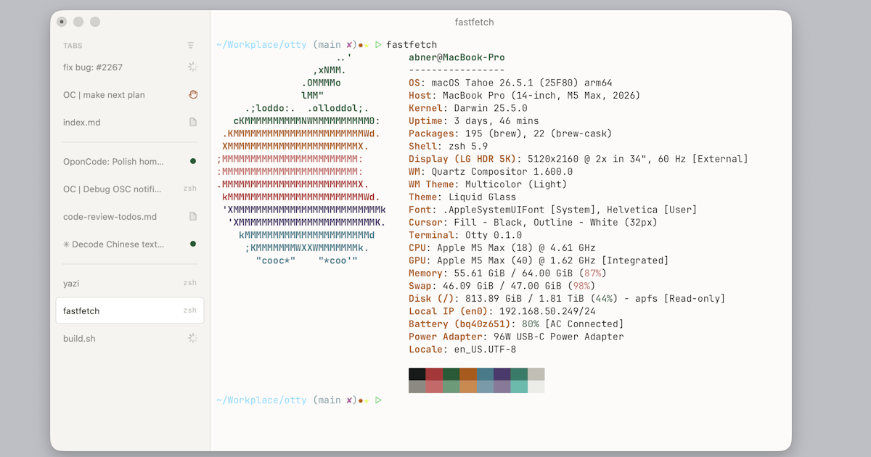Viewport: 871px width, 457px height.
Task: Click the ~/Workplace/otty path on bottom prompt
Action: pyautogui.click(x=261, y=400)
